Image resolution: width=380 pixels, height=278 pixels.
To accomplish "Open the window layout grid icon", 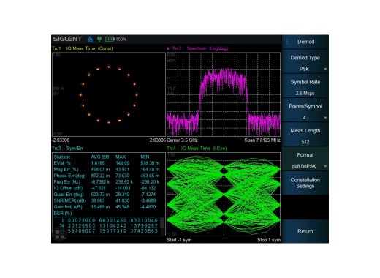I will pos(60,235).
